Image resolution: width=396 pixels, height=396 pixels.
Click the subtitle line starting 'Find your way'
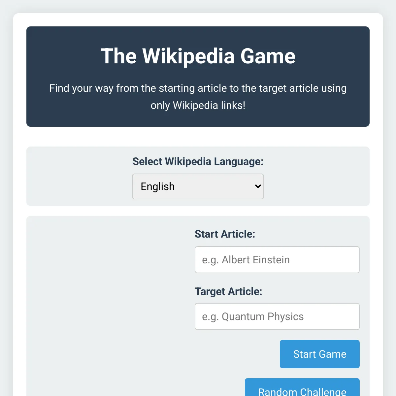198,88
